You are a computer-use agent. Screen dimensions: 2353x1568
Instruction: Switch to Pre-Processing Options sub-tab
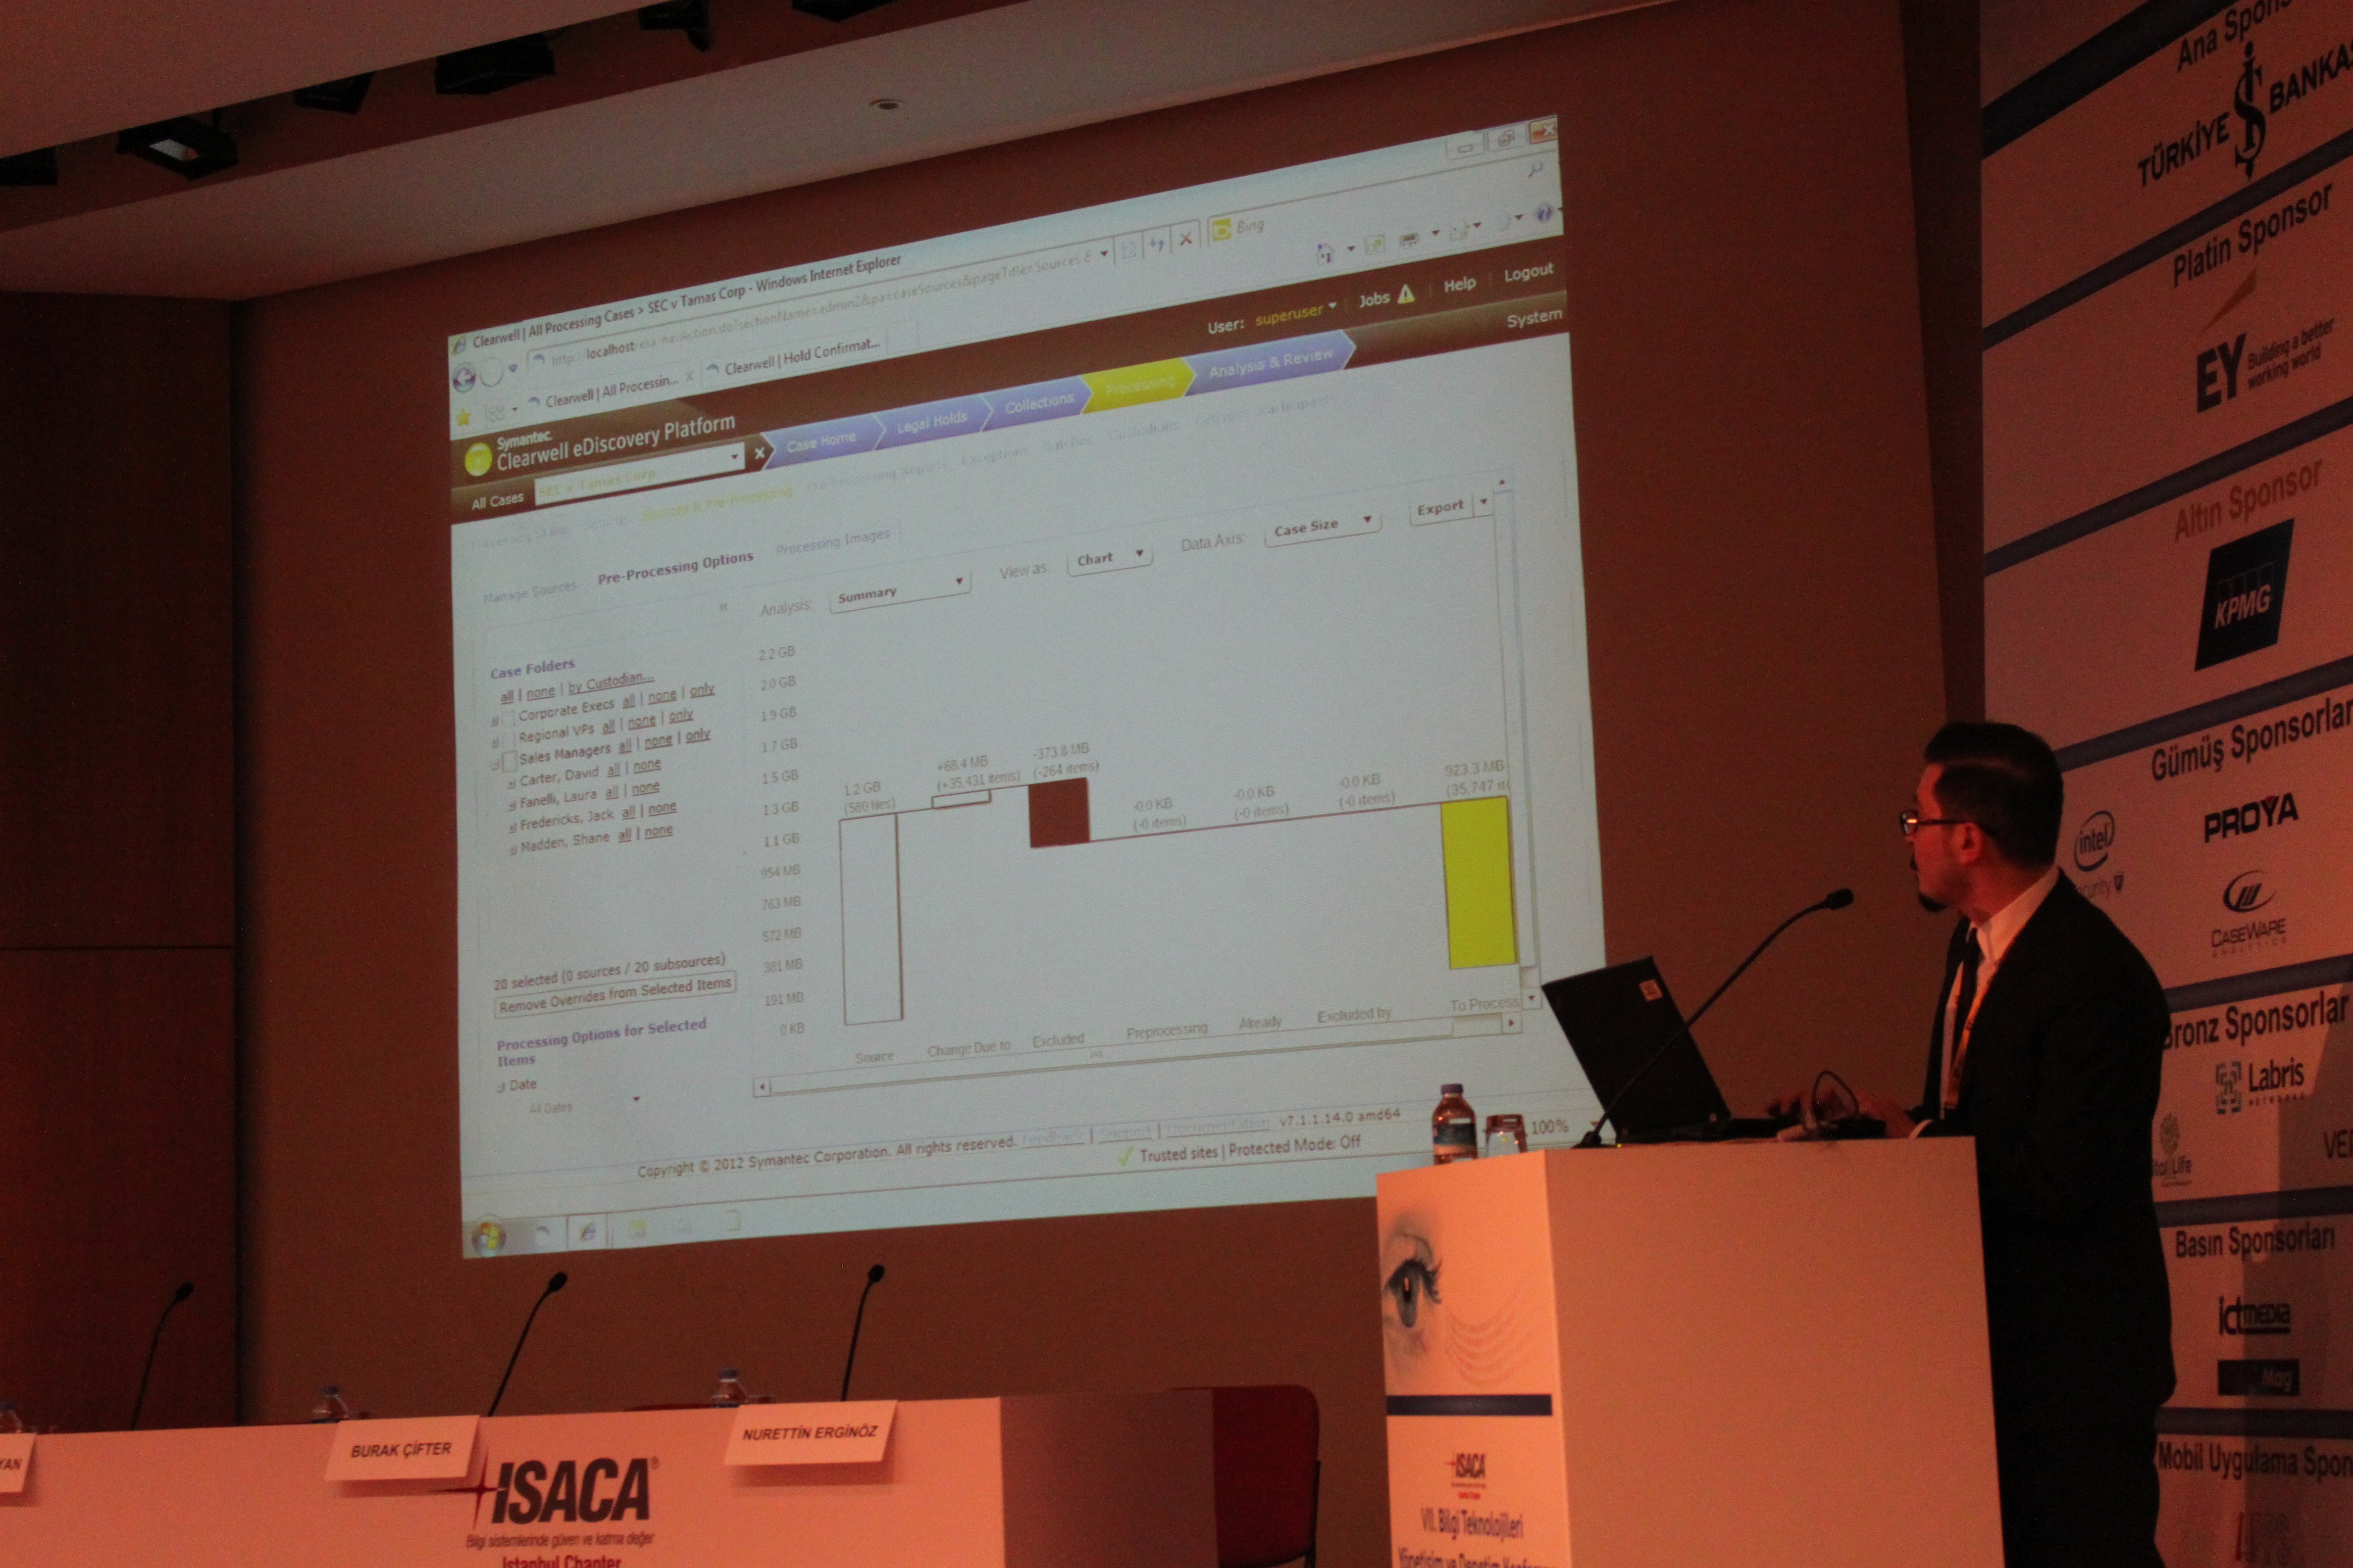(675, 567)
